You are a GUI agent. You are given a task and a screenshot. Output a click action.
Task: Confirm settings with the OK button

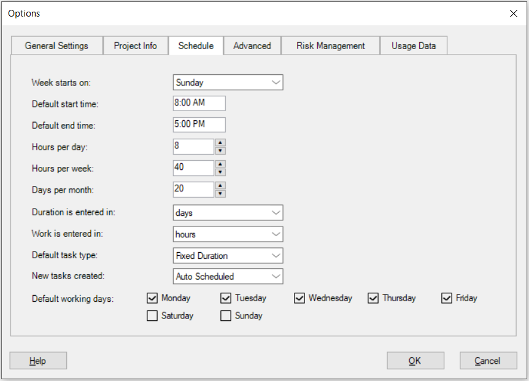pos(415,360)
